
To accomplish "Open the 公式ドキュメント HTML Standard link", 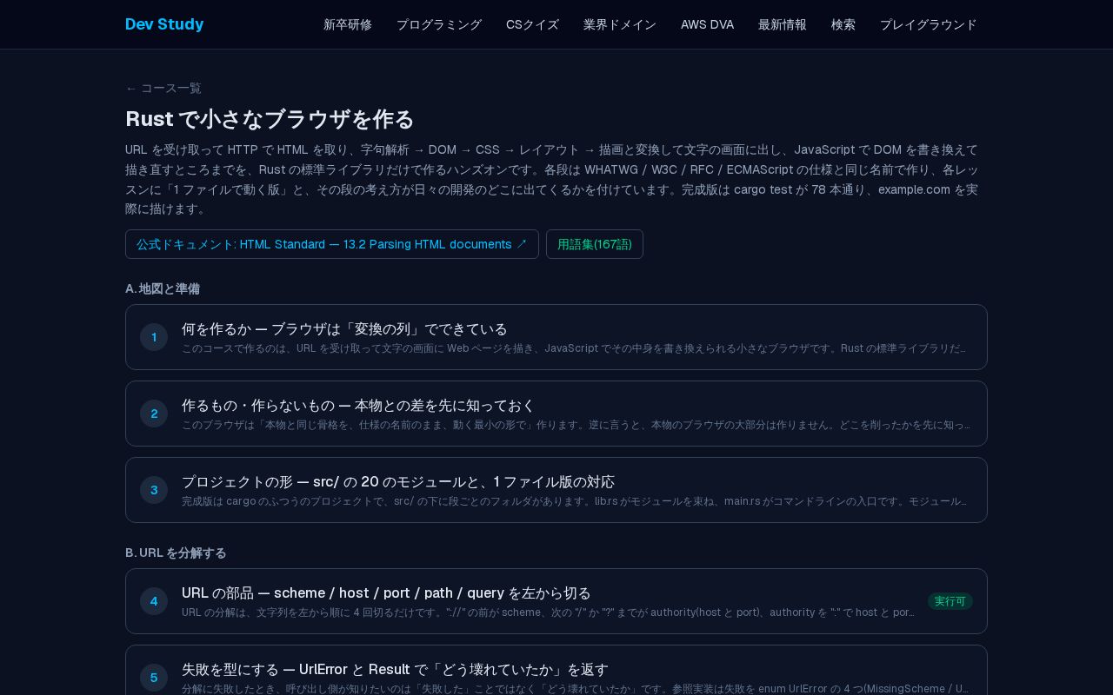I will (x=332, y=244).
